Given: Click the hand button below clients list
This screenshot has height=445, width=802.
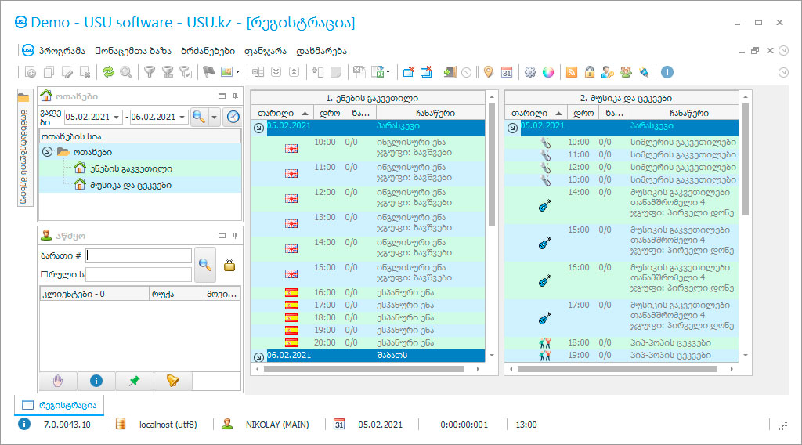Looking at the screenshot, I should pos(58,381).
